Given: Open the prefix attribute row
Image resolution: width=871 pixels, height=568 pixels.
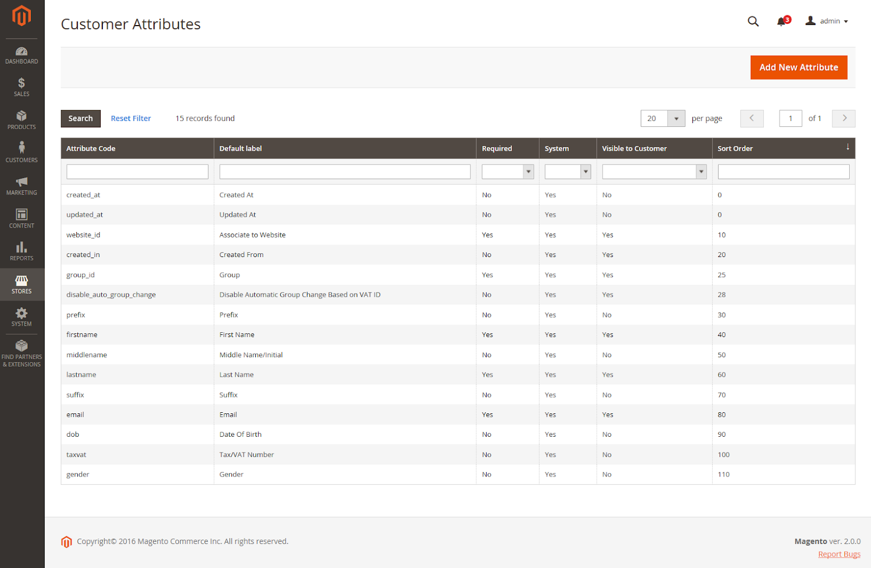Looking at the screenshot, I should click(x=458, y=315).
